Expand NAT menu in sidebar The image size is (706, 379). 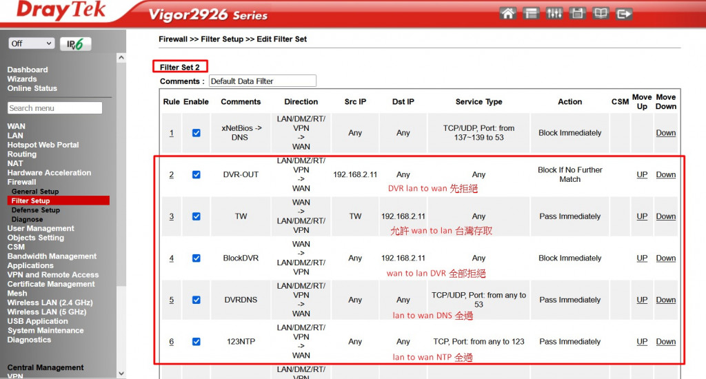pyautogui.click(x=15, y=163)
